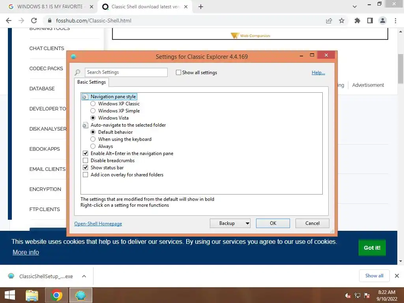Close the Classic Shell download tab
404x303 pixels.
(186, 7)
